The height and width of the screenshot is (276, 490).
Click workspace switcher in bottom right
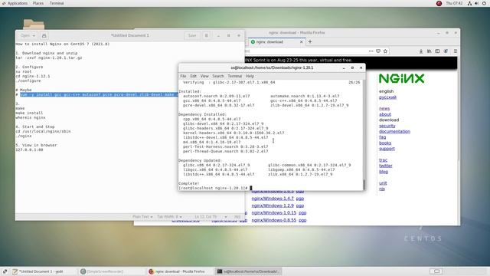436,271
